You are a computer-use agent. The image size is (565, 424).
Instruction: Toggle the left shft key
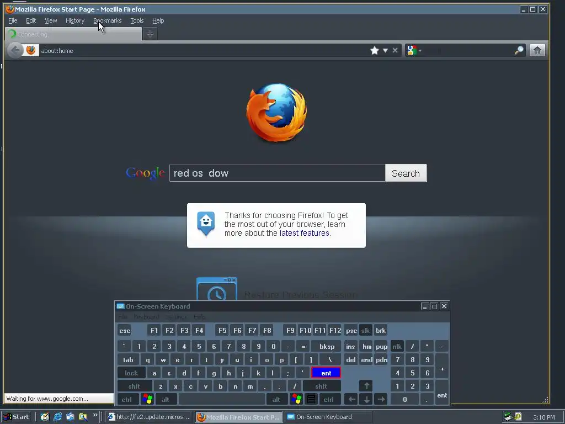(134, 386)
